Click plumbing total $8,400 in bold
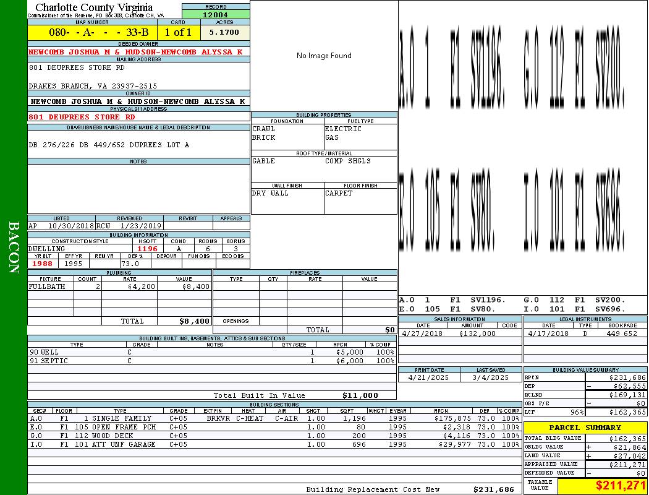 [195, 321]
